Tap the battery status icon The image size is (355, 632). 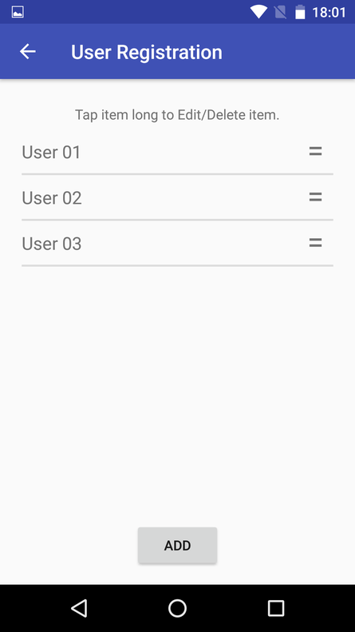300,12
